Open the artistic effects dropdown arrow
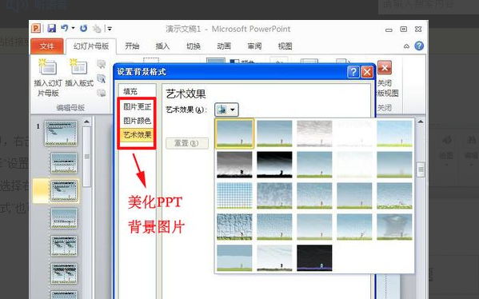Image resolution: width=479 pixels, height=299 pixels. pyautogui.click(x=233, y=110)
